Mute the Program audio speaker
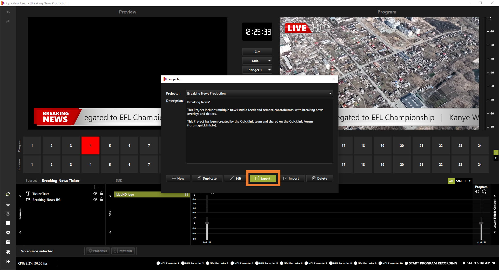 (x=477, y=192)
